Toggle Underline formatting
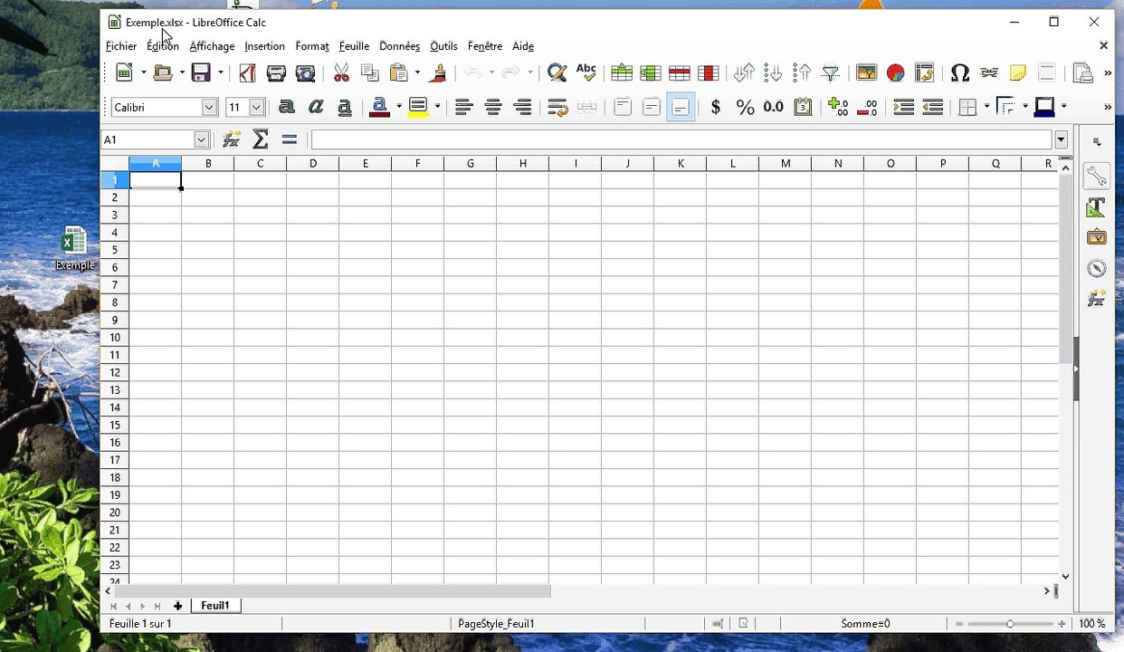Screen dimensions: 1124x652 click(x=345, y=107)
